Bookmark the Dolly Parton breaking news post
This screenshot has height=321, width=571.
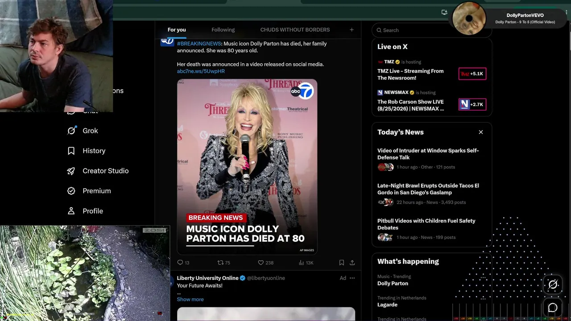(x=341, y=263)
